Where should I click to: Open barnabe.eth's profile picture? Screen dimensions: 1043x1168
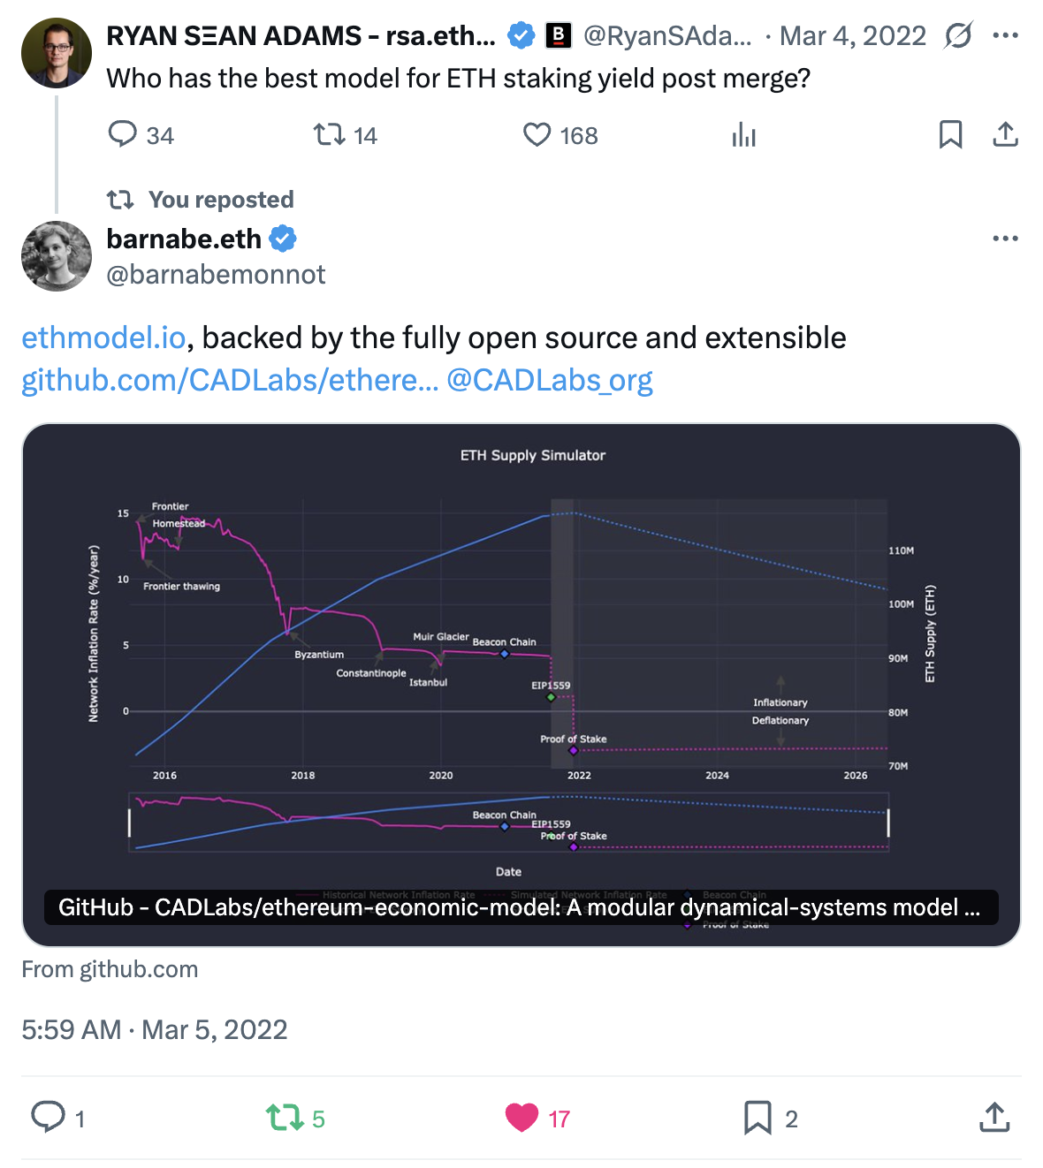[x=57, y=256]
